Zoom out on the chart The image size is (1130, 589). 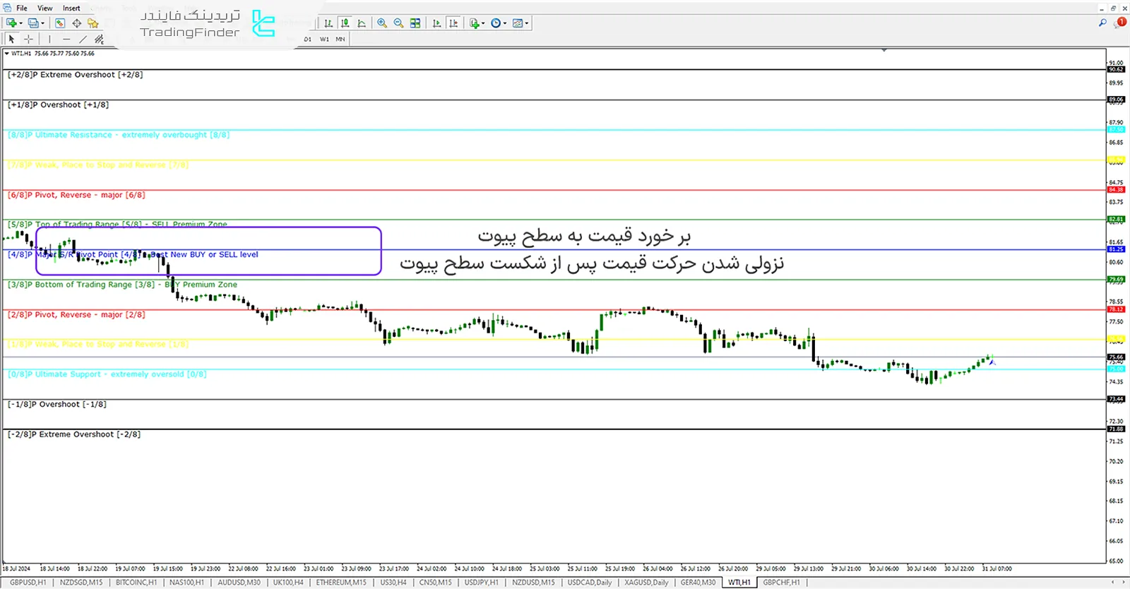[x=398, y=23]
